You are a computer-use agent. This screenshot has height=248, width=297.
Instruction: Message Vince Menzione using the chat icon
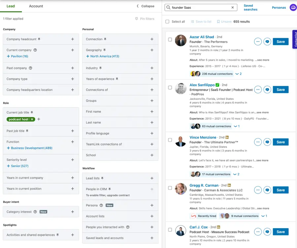(x=267, y=142)
